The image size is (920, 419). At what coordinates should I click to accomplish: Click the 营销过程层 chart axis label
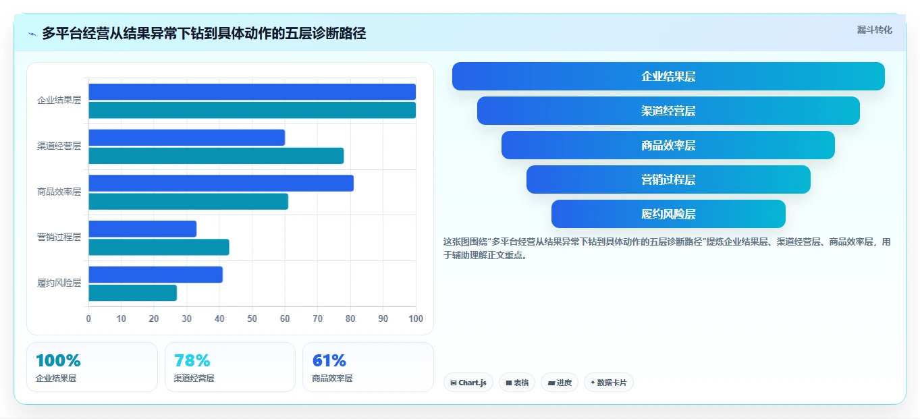(59, 237)
